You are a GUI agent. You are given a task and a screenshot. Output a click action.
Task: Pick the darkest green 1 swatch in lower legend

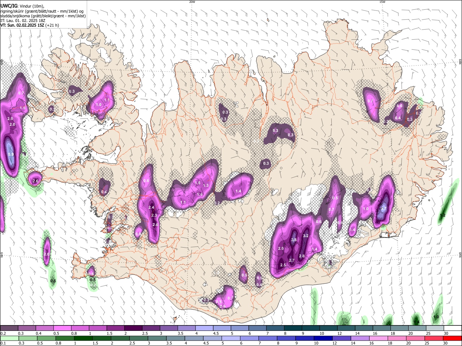83,338
